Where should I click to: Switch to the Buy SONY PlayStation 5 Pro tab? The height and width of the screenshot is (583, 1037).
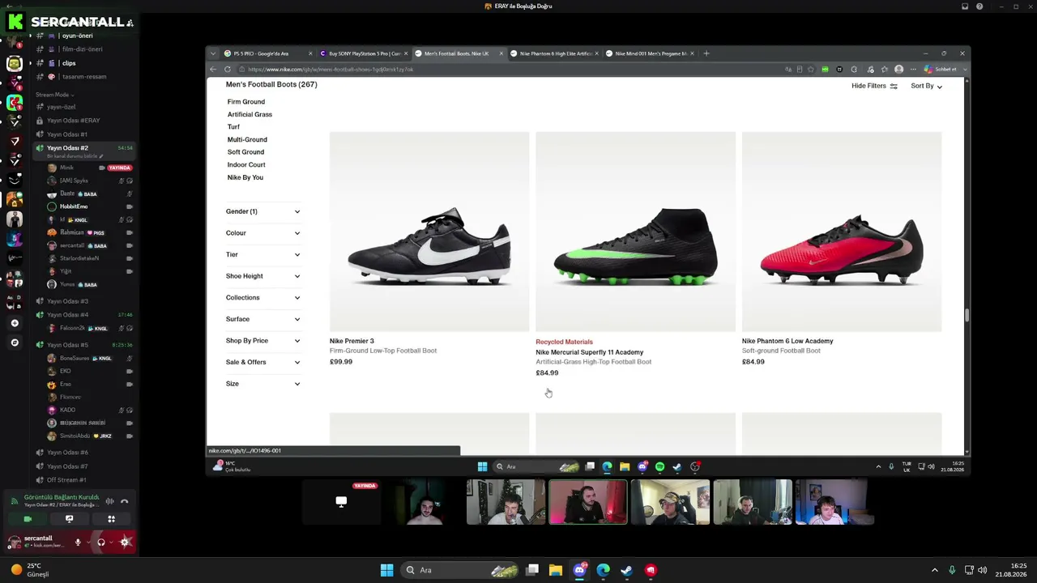click(365, 53)
